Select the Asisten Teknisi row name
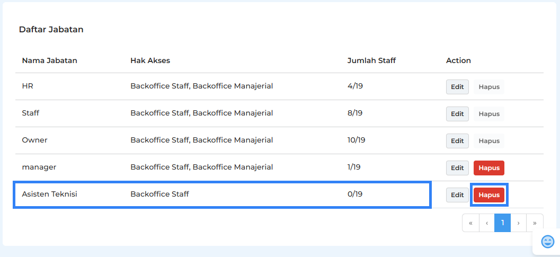 pyautogui.click(x=50, y=194)
